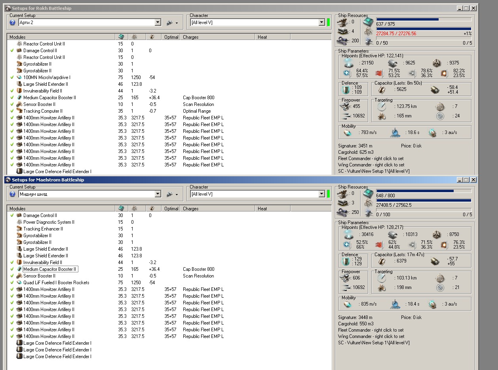The image size is (498, 370).
Task: Sort Rokh list by Modules column header
Action: point(61,37)
